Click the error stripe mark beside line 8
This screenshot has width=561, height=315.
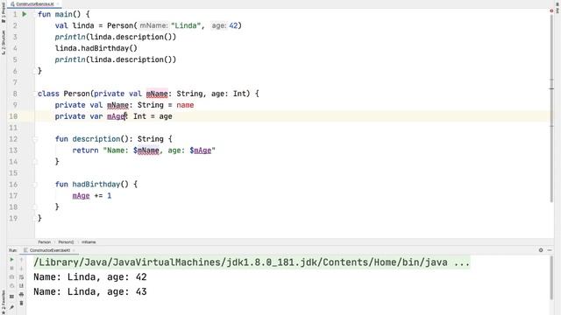coord(551,88)
